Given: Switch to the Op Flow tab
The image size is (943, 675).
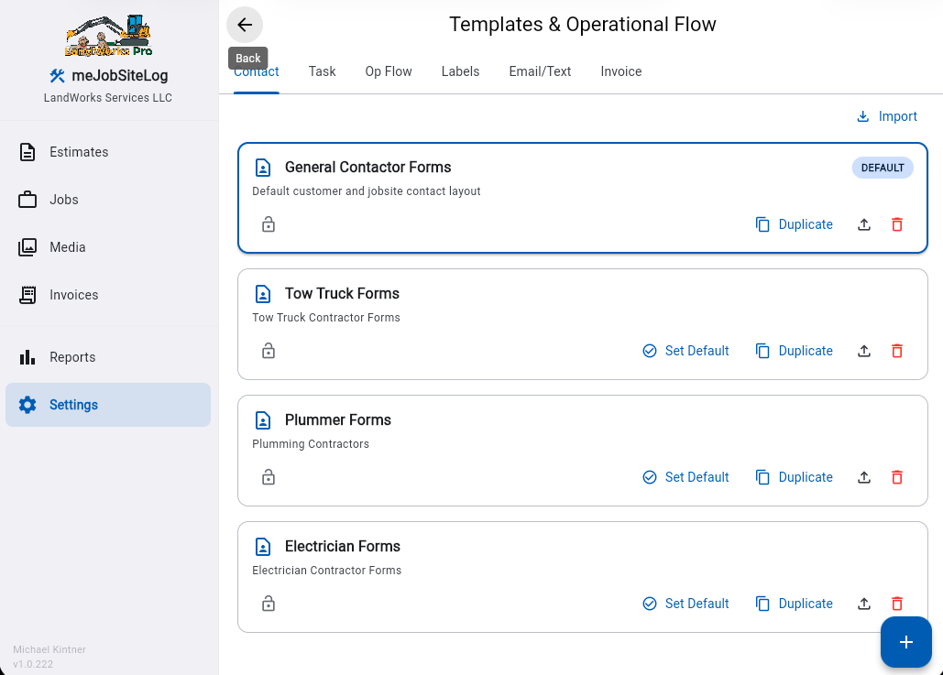Looking at the screenshot, I should [389, 71].
